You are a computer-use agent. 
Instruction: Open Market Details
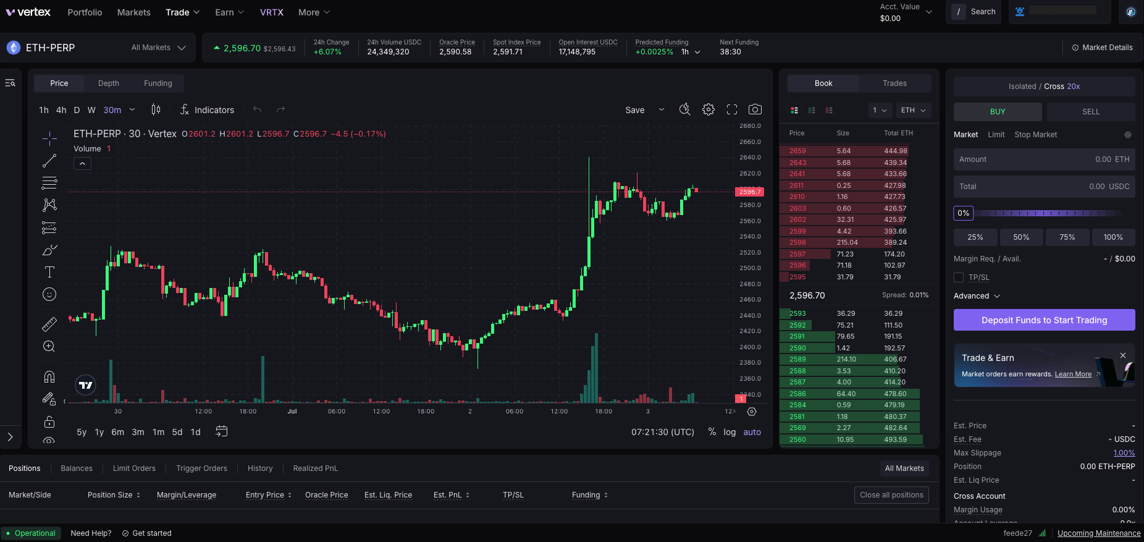(x=1102, y=48)
